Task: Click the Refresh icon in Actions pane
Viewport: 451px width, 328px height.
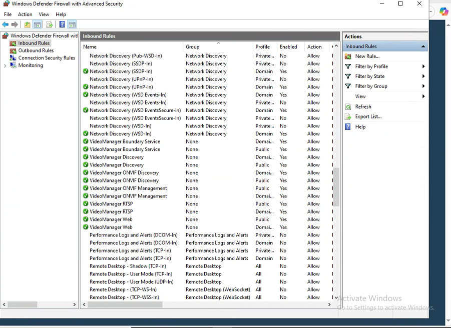Action: point(348,107)
